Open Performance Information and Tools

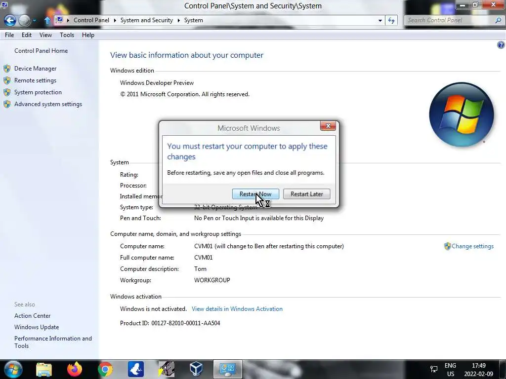click(53, 342)
